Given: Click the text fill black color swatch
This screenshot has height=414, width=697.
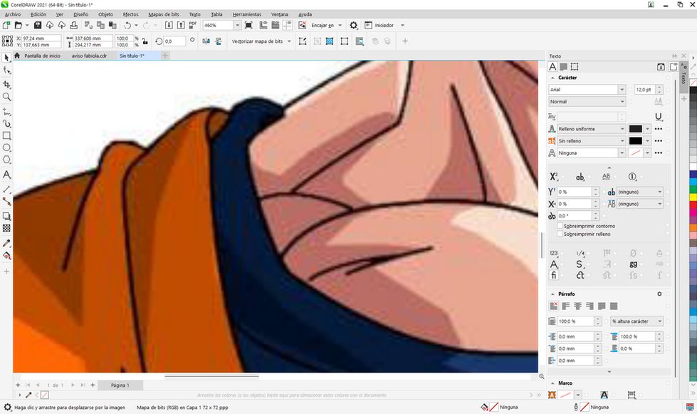Looking at the screenshot, I should click(636, 128).
